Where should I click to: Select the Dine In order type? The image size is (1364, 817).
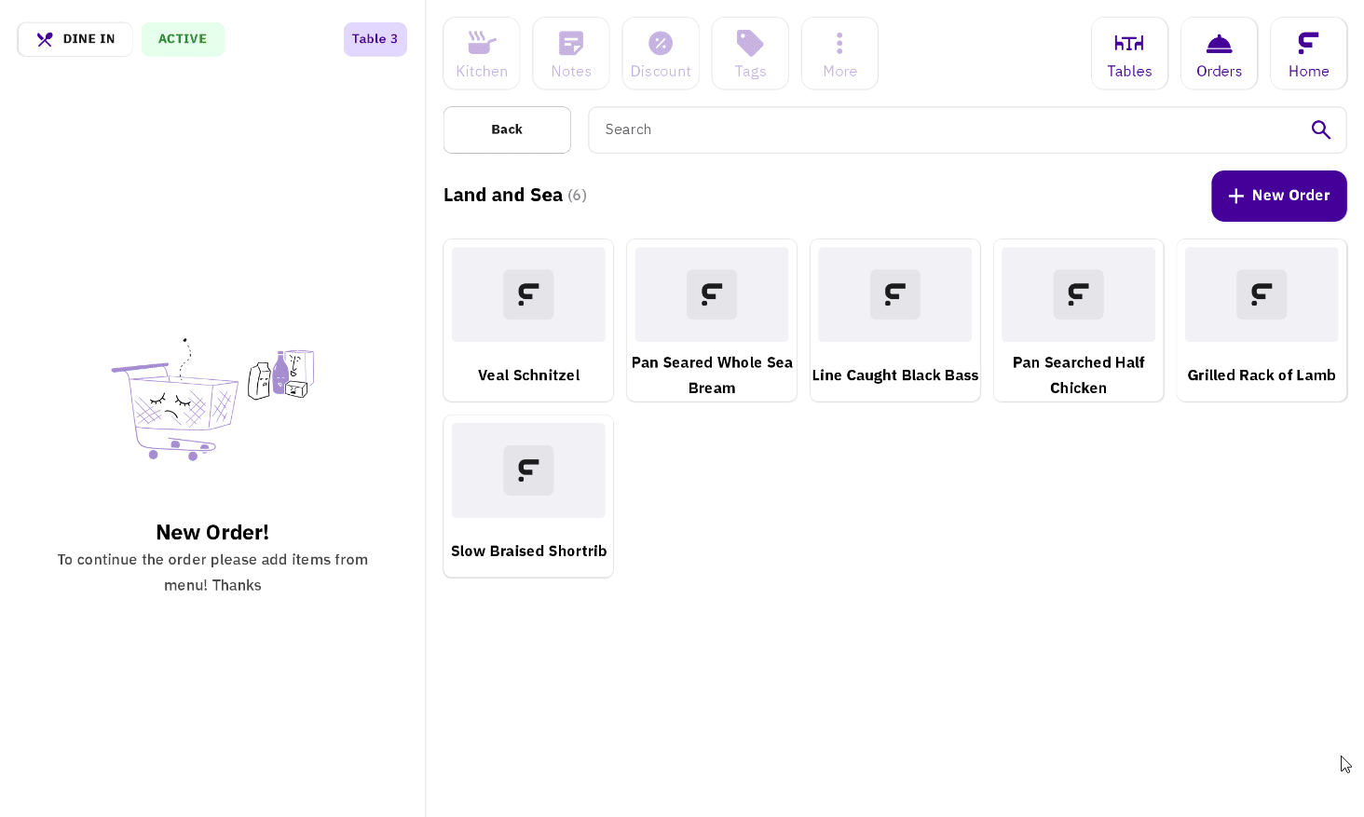point(75,39)
